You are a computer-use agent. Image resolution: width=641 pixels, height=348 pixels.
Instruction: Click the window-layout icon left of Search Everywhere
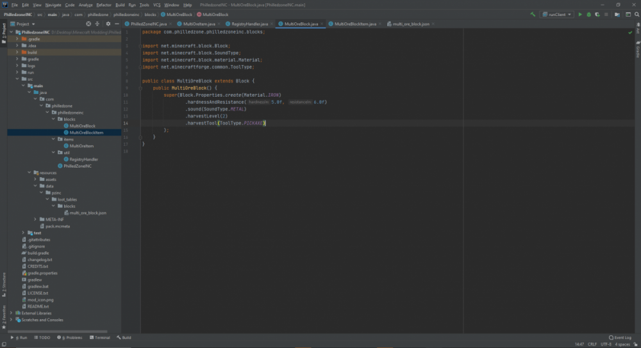point(628,14)
